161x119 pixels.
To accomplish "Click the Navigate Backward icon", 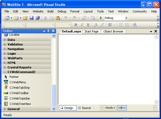I will [x=84, y=18].
